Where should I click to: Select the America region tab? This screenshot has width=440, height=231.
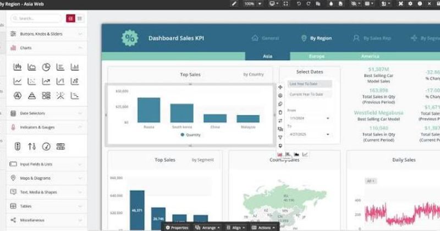[370, 56]
